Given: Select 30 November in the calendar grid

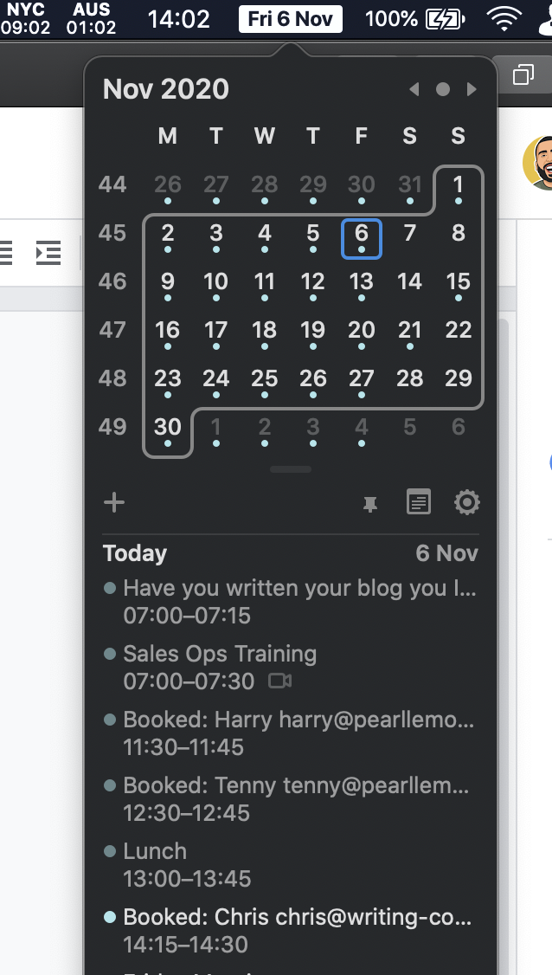Looking at the screenshot, I should coord(168,427).
